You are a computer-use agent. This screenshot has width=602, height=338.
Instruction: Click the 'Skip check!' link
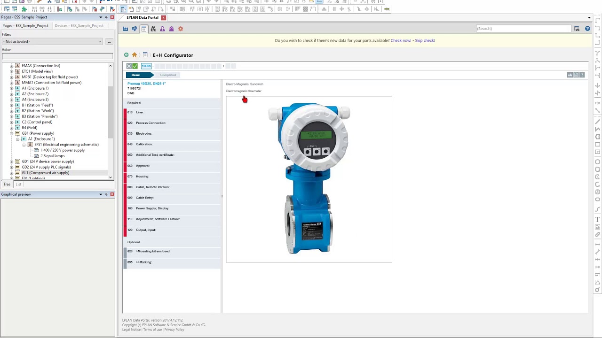pos(425,40)
